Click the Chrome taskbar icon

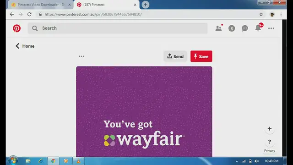click(x=53, y=161)
